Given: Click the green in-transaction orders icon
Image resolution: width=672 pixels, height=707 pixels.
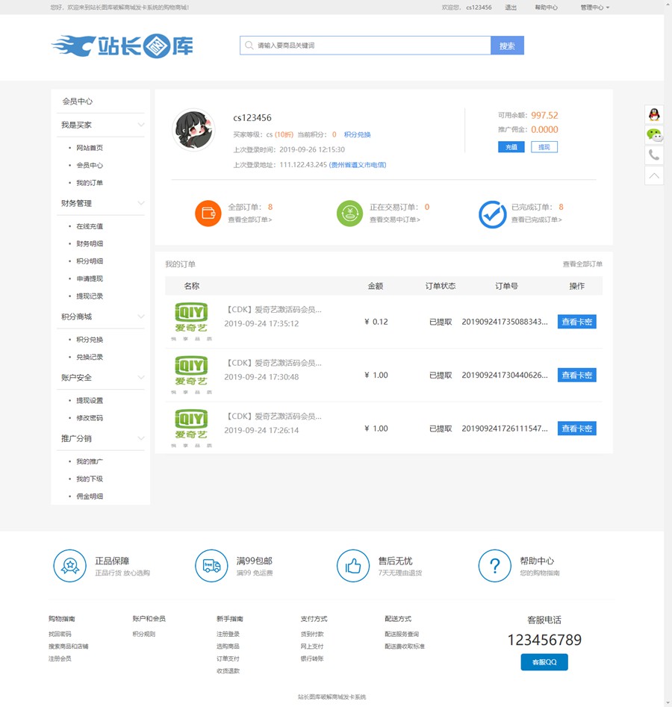Looking at the screenshot, I should [x=349, y=214].
